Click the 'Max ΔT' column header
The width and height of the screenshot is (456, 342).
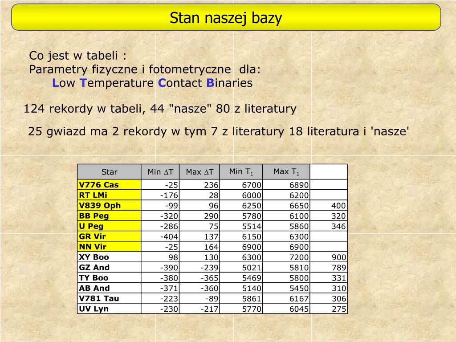tap(199, 172)
